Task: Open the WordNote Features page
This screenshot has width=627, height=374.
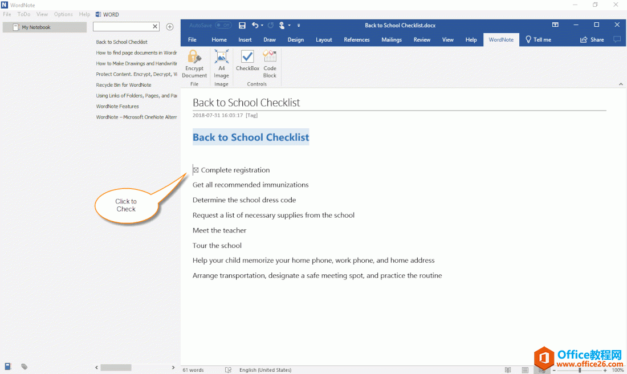Action: click(x=117, y=107)
